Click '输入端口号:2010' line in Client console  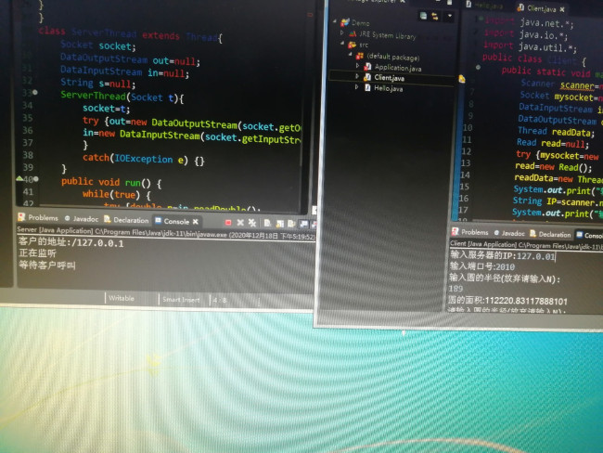[x=481, y=266]
